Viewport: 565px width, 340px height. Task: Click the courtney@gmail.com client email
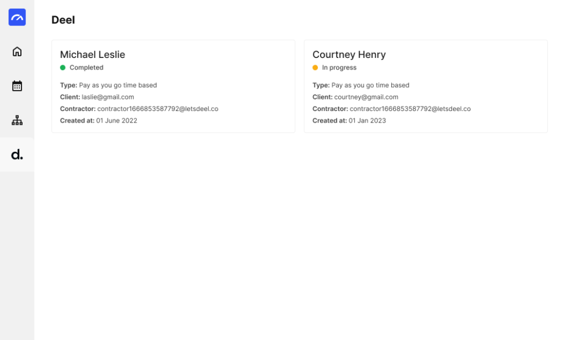pos(366,97)
